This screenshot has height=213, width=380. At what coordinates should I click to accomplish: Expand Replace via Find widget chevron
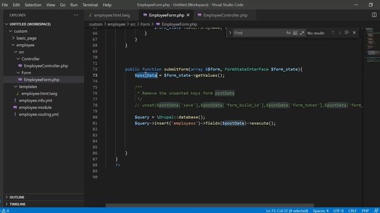[x=230, y=33]
